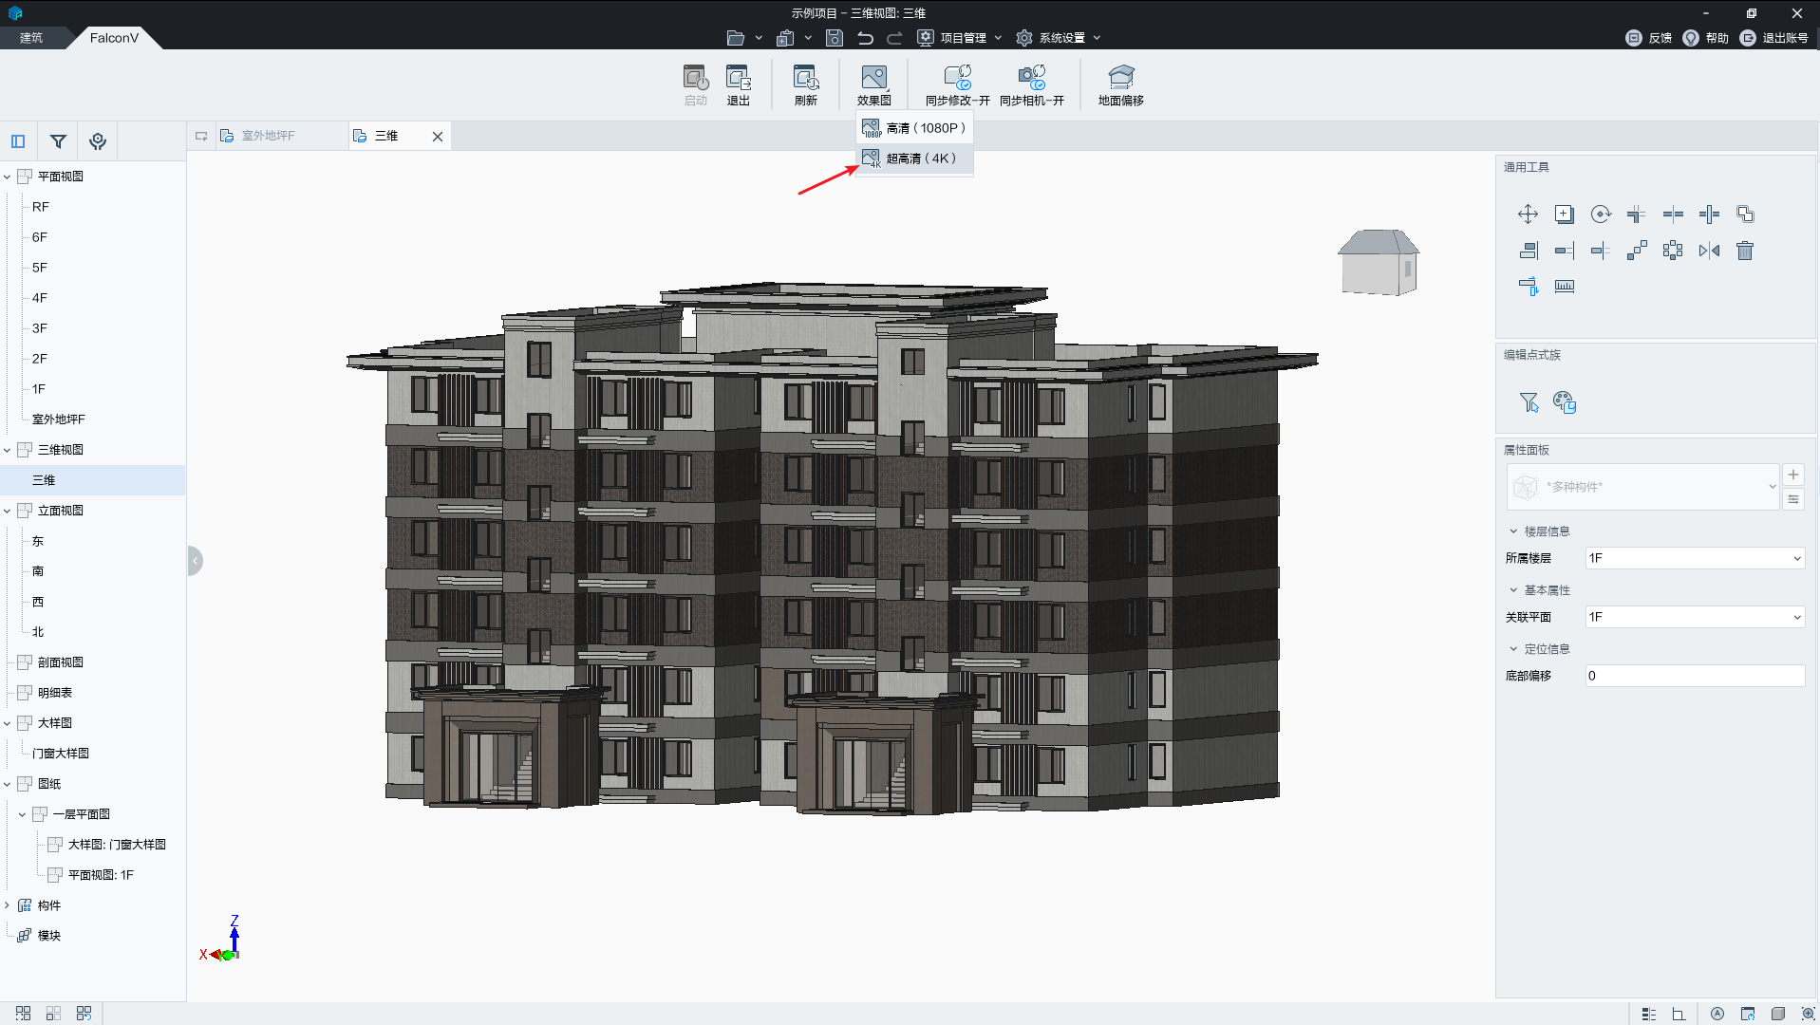This screenshot has width=1820, height=1025.
Task: Click the 地面偏移 ground offset icon
Action: 1120,84
